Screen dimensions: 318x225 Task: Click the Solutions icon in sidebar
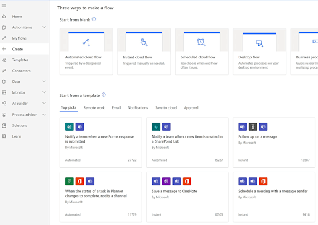click(4, 125)
